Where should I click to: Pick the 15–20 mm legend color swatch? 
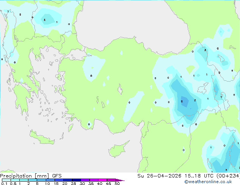[x=59, y=180]
